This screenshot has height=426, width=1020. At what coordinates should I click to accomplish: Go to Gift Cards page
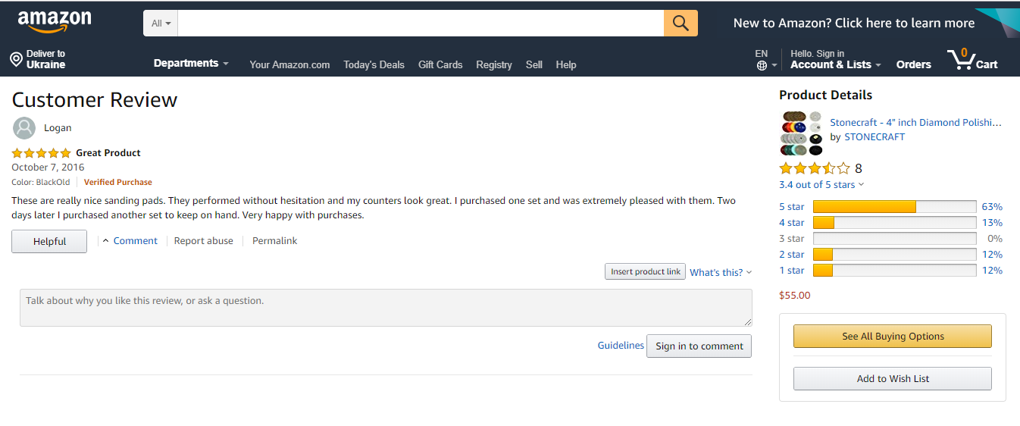point(440,64)
